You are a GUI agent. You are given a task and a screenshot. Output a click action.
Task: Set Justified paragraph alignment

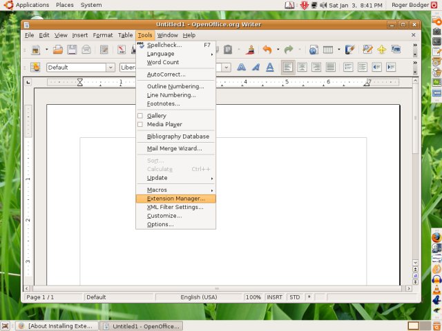pos(331,68)
